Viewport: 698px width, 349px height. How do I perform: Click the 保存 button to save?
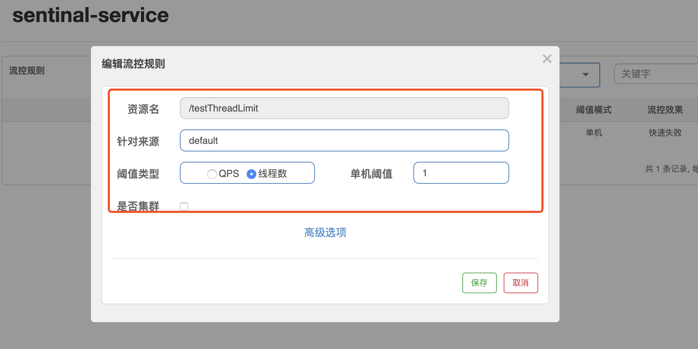point(479,283)
